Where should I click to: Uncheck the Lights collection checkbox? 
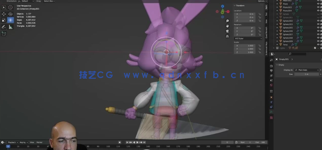[x=315, y=48]
